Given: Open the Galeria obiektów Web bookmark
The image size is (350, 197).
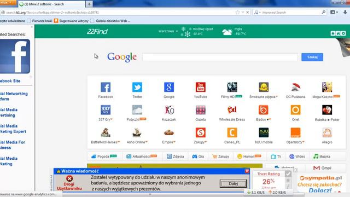Looking at the screenshot, I should (110, 21).
